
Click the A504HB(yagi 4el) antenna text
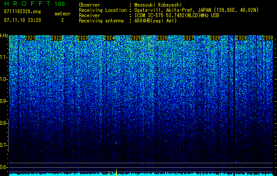click(x=155, y=21)
